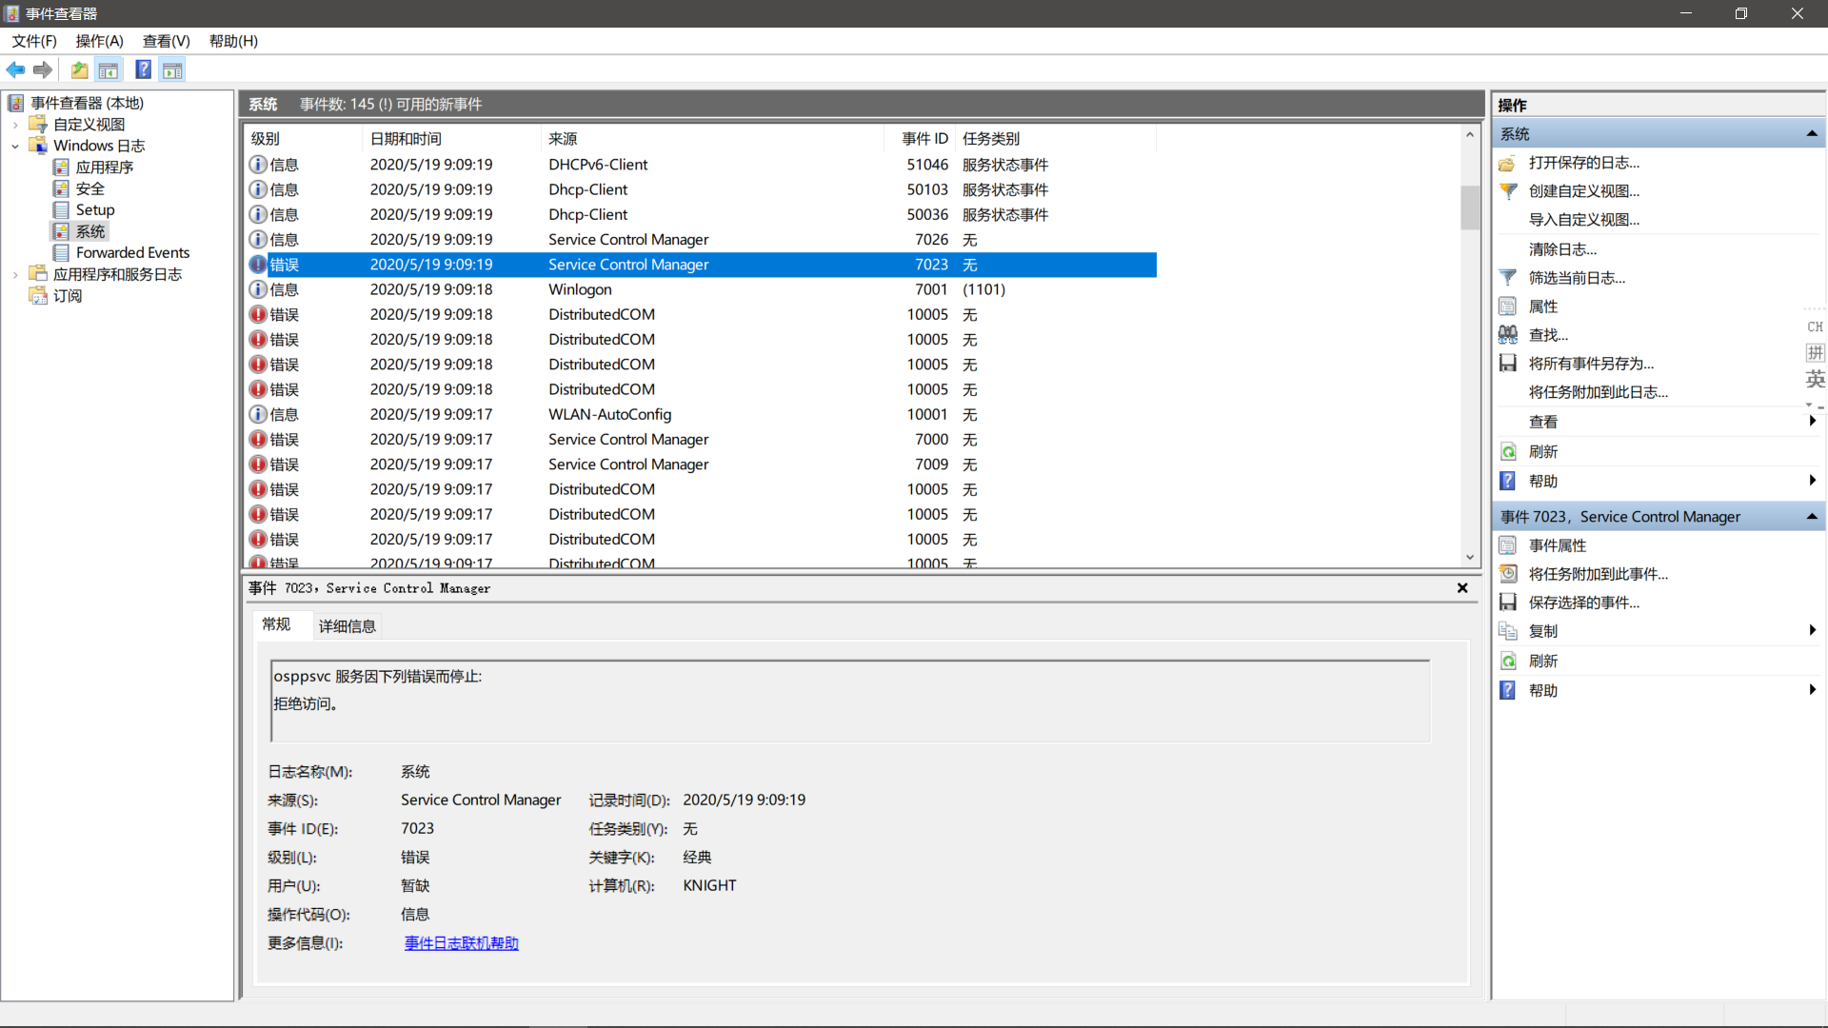
Task: Open 筛选当前日志 filter action
Action: click(x=1509, y=277)
